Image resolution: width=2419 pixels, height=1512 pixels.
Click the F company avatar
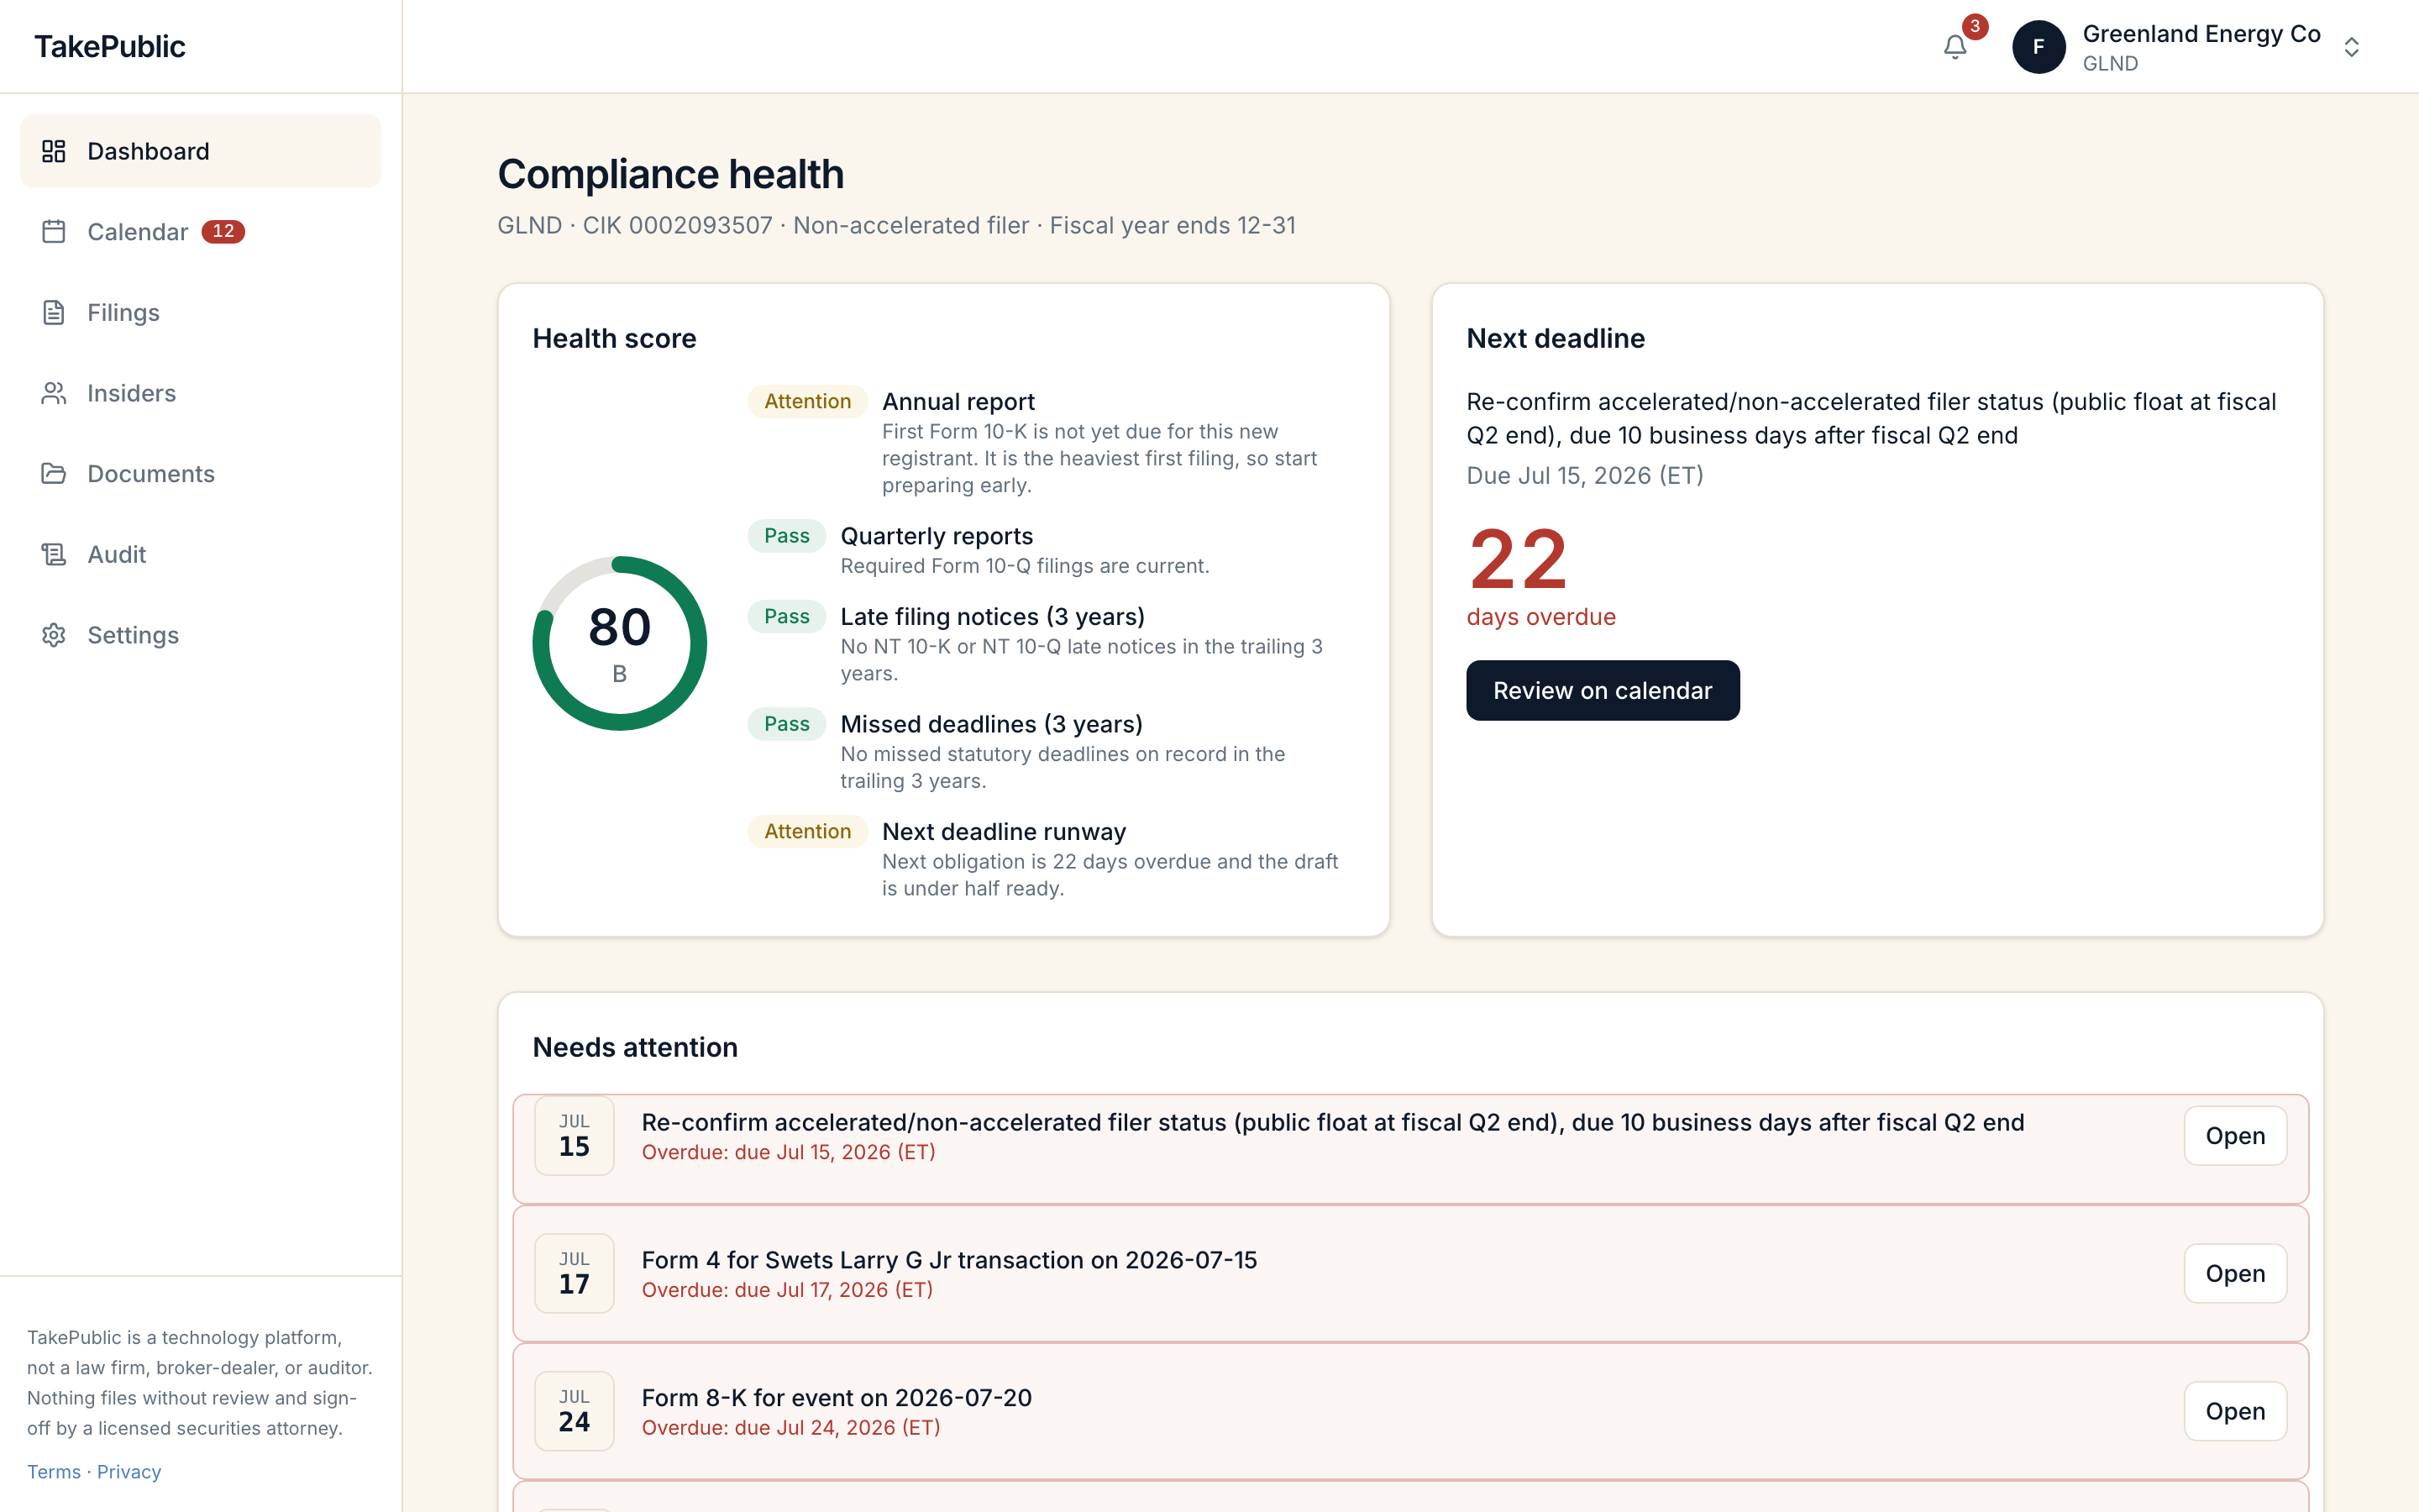pyautogui.click(x=2039, y=47)
